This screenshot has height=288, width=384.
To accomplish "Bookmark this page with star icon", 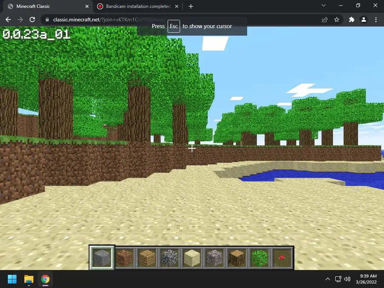I will point(337,19).
